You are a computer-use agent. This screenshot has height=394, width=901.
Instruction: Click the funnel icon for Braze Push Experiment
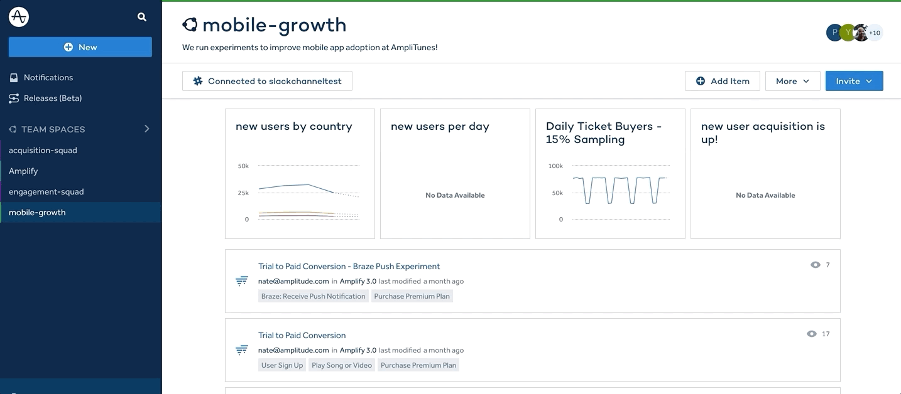(x=242, y=281)
